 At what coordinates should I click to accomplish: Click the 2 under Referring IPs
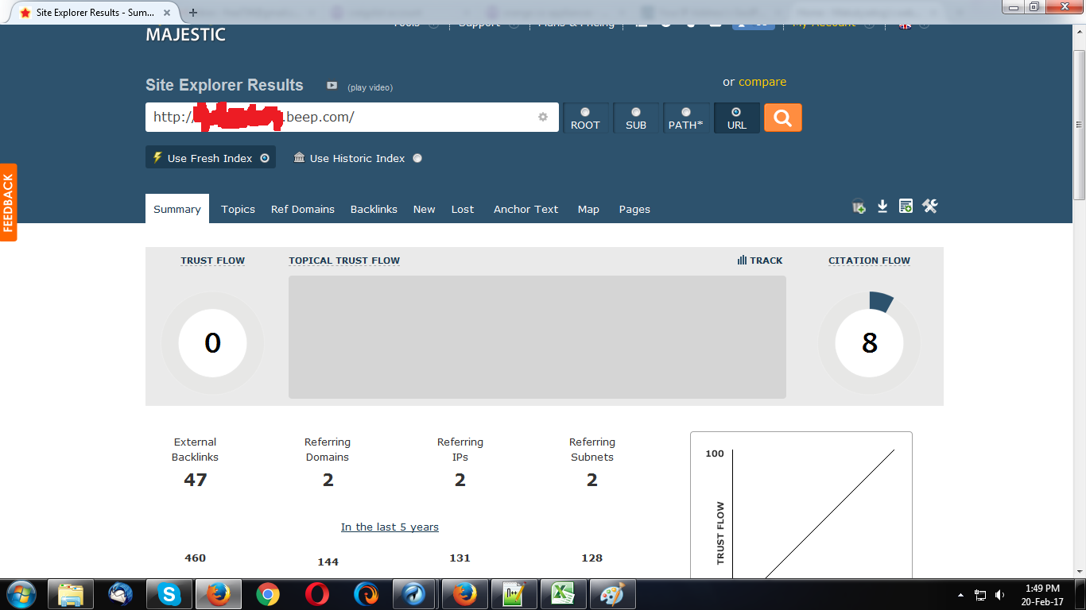coord(460,480)
